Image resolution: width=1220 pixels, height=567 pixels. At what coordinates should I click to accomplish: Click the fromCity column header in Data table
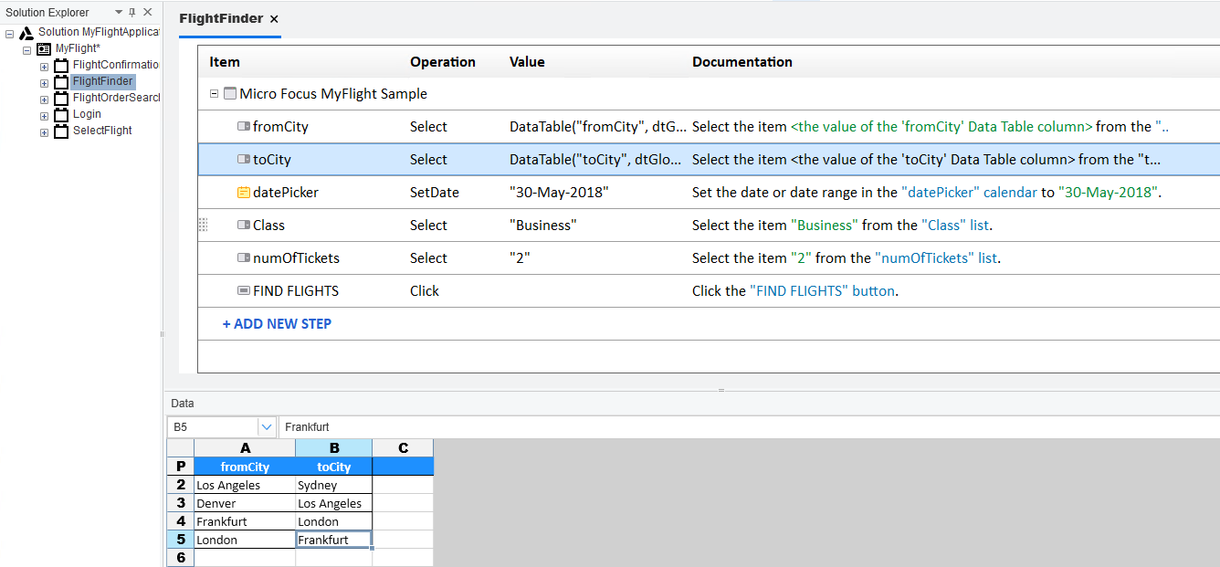(x=245, y=467)
